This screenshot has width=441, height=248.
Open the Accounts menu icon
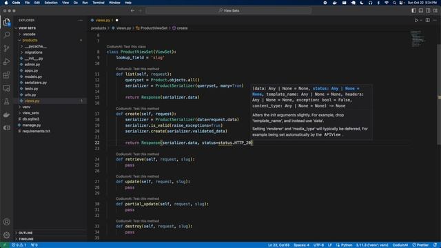[x=6, y=222]
